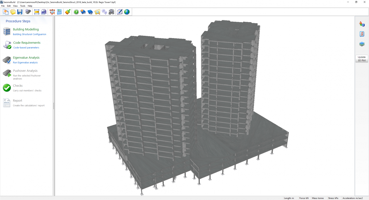
Task: Click the new project toolbar icon
Action: (6, 12)
